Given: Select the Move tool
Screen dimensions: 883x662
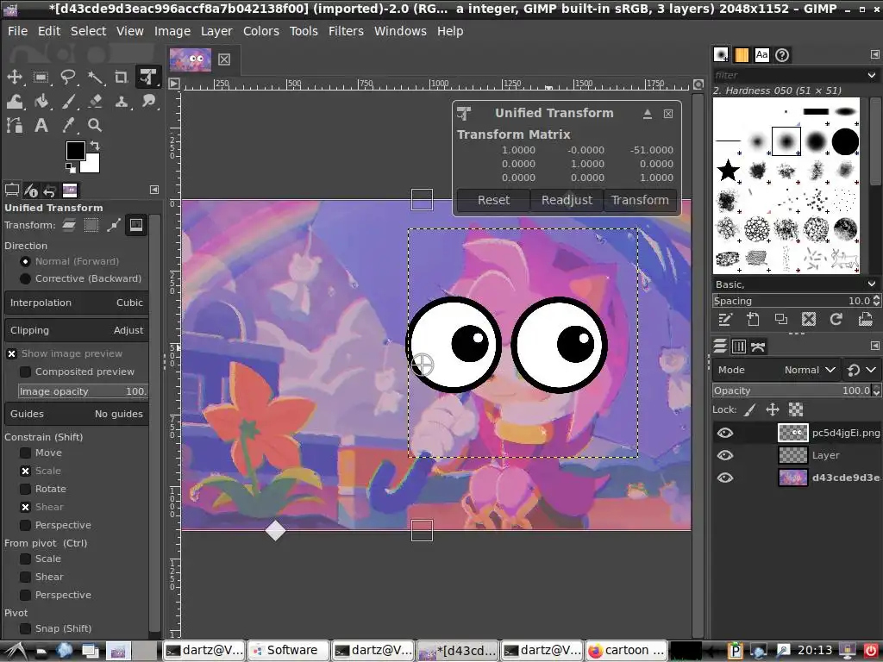Looking at the screenshot, I should coord(14,77).
